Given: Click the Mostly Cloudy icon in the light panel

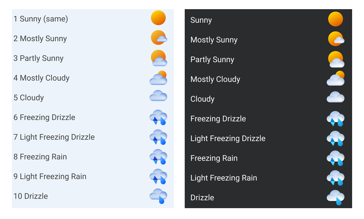Looking at the screenshot, I should coord(159,78).
